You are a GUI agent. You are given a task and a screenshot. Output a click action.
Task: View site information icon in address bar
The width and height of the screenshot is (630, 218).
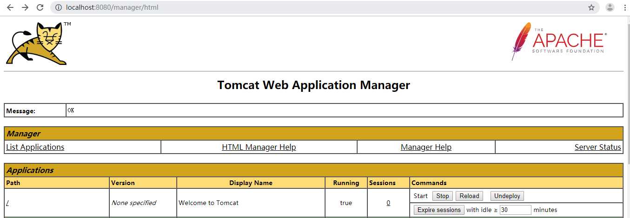coord(59,7)
